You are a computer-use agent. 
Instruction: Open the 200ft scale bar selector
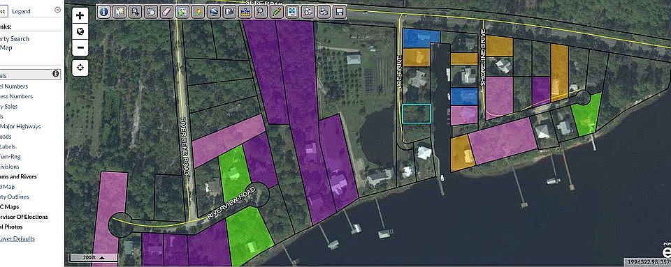(x=93, y=257)
